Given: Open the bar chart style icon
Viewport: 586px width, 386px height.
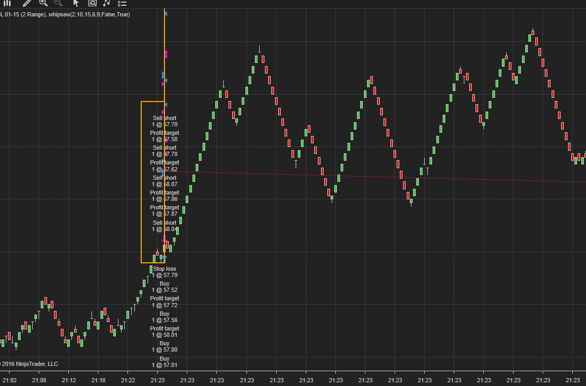Looking at the screenshot, I should [7, 3].
